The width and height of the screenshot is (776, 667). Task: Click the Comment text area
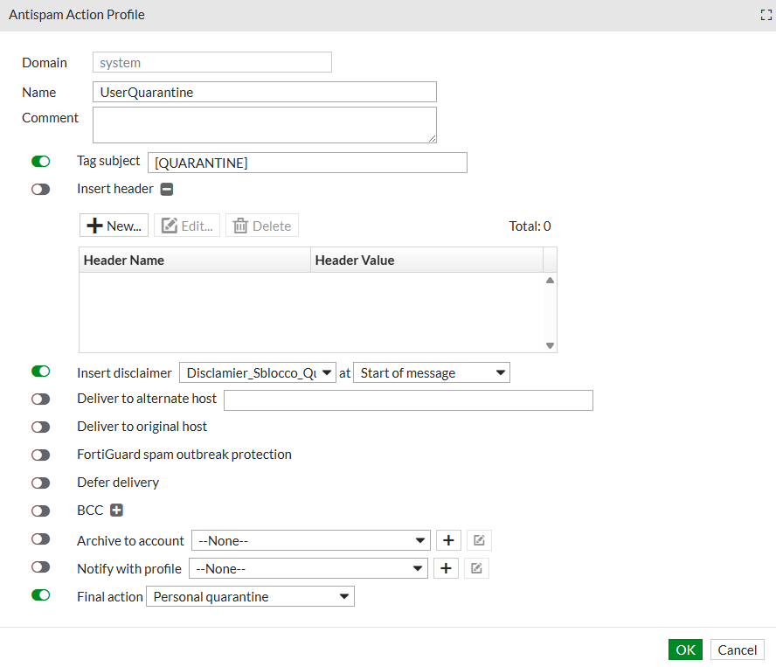(x=265, y=125)
